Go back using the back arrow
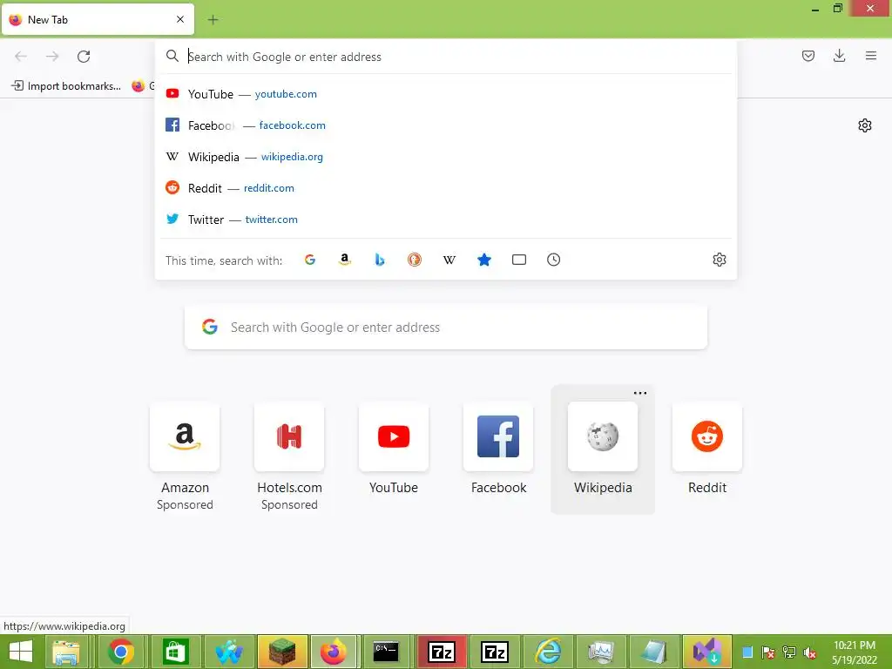The width and height of the screenshot is (892, 669). tap(21, 57)
